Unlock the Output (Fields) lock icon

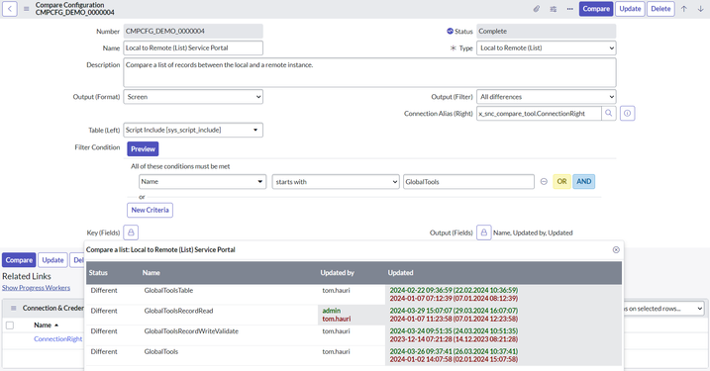(483, 232)
